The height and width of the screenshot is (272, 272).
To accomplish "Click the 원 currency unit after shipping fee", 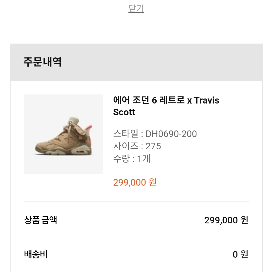I will [x=244, y=254].
